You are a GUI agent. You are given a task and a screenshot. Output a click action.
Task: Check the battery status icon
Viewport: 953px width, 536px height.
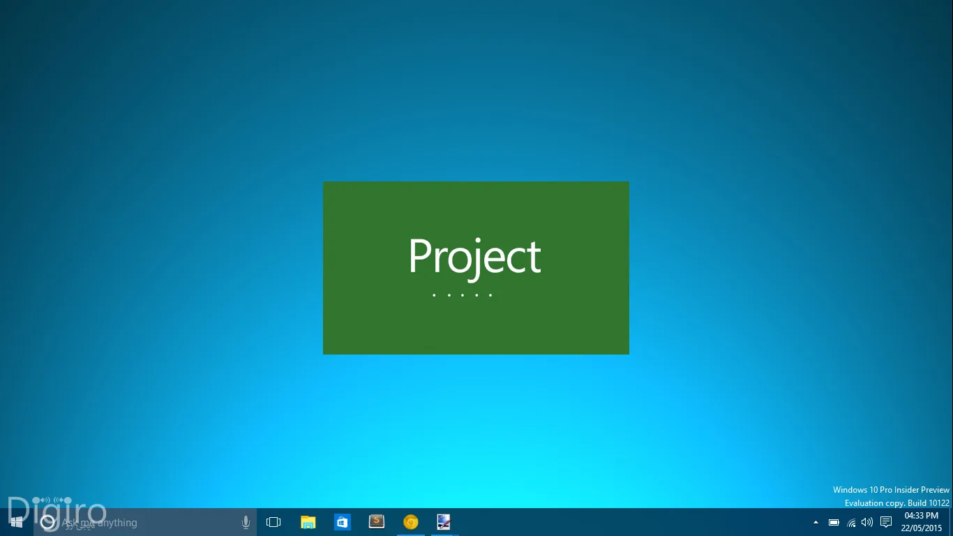(x=834, y=522)
